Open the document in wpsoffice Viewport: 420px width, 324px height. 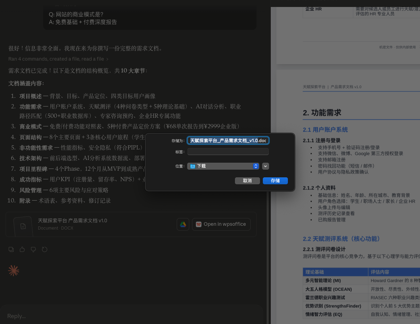[x=221, y=224]
